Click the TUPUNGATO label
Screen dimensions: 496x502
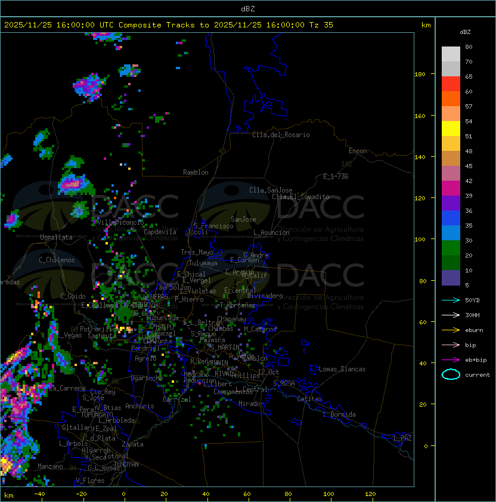[97, 415]
